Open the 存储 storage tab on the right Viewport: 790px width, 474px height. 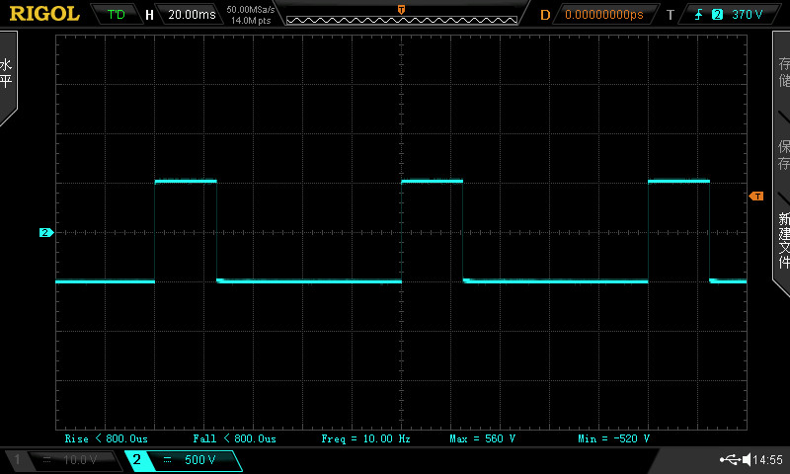[783, 69]
